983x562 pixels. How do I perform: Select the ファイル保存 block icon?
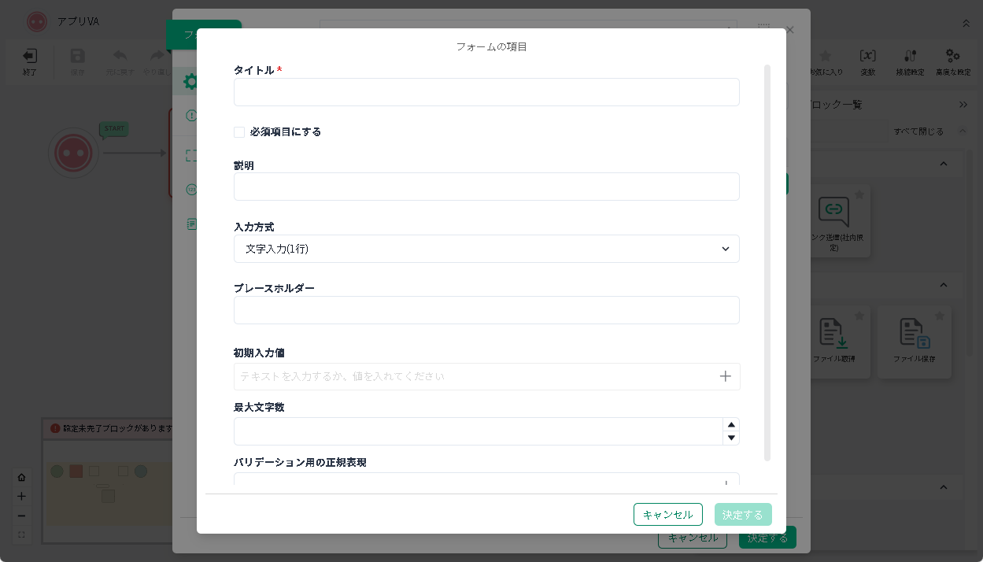tap(915, 333)
